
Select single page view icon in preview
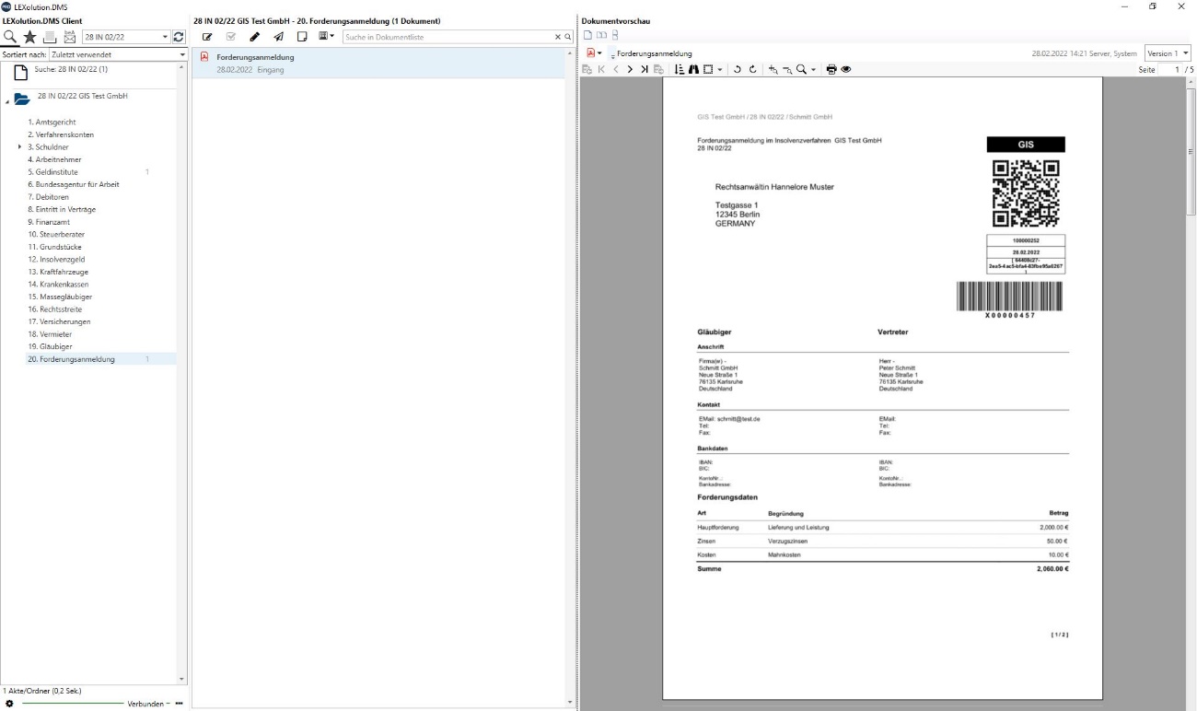(587, 35)
